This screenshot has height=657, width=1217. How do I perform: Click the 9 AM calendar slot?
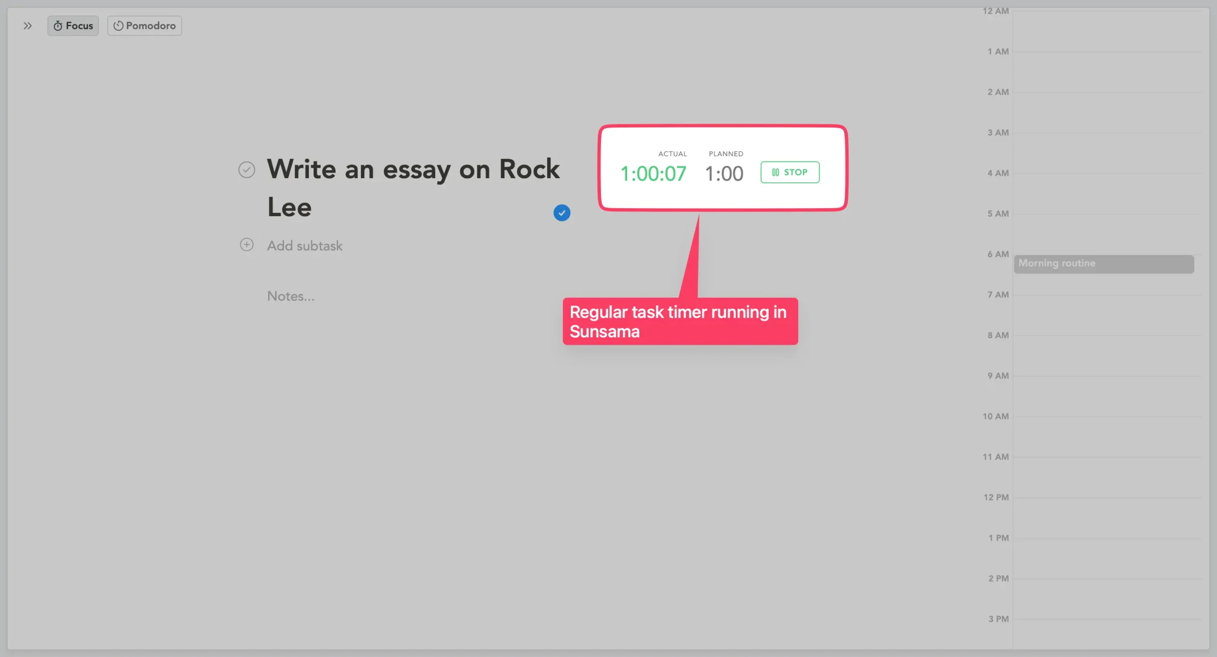tap(1108, 396)
